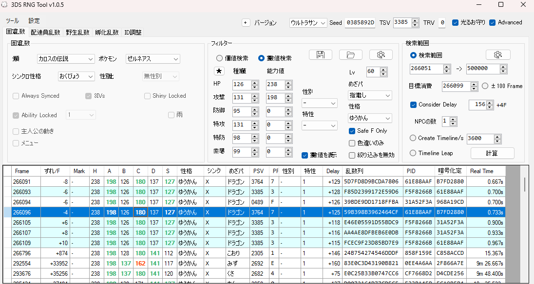Open the おくびょう sync nature dropdown
The image size is (534, 284).
(x=76, y=76)
